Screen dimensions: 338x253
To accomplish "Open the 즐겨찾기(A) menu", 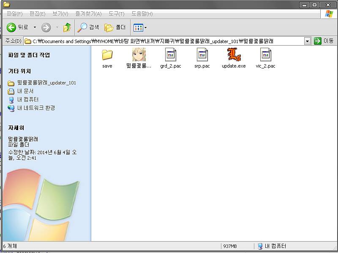I will [88, 14].
